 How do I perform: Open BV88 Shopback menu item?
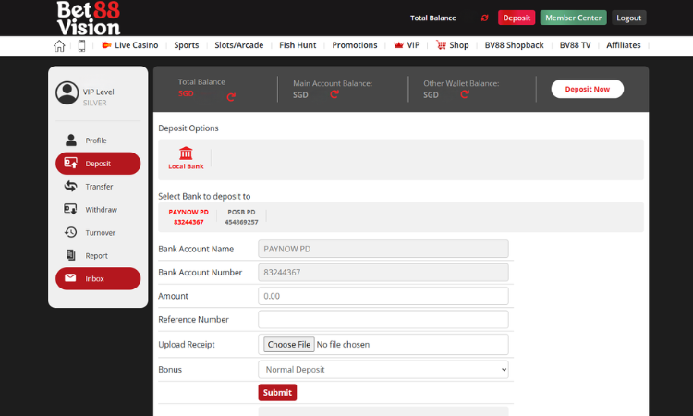click(x=514, y=45)
